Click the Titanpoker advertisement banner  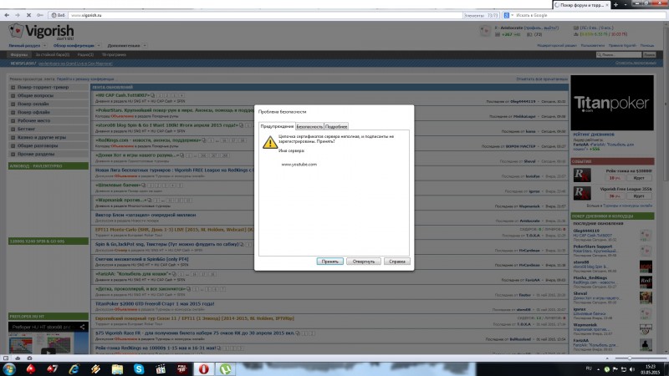[x=612, y=103]
